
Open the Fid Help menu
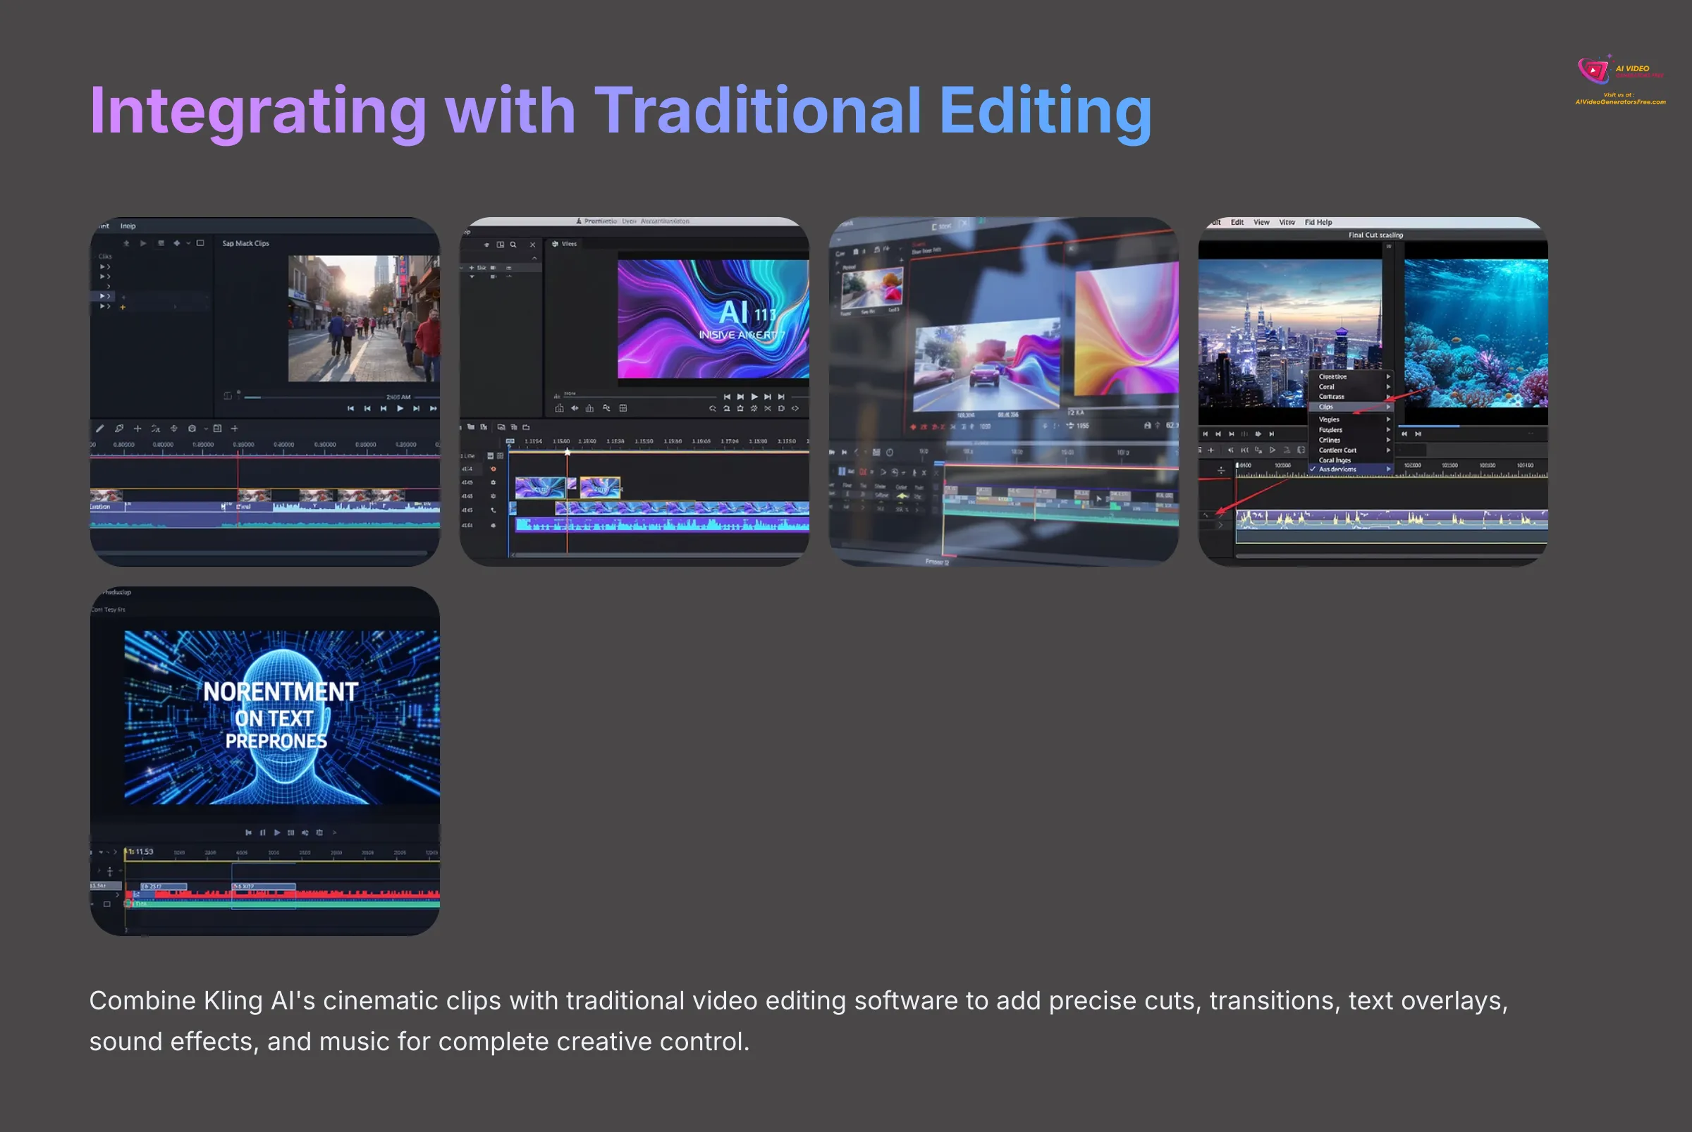pos(1318,222)
